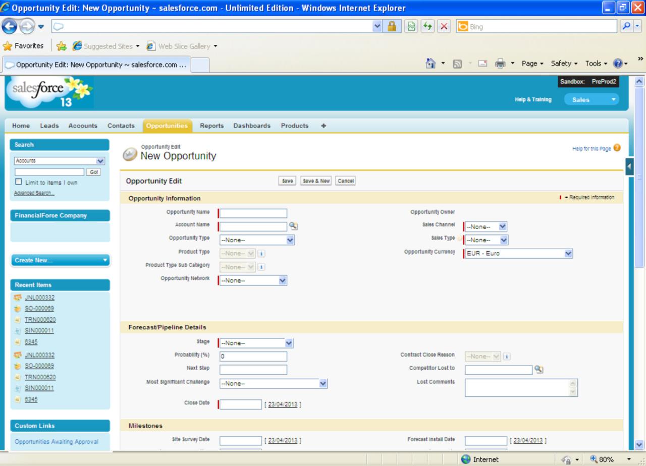Switch to the Leads tab

(49, 126)
